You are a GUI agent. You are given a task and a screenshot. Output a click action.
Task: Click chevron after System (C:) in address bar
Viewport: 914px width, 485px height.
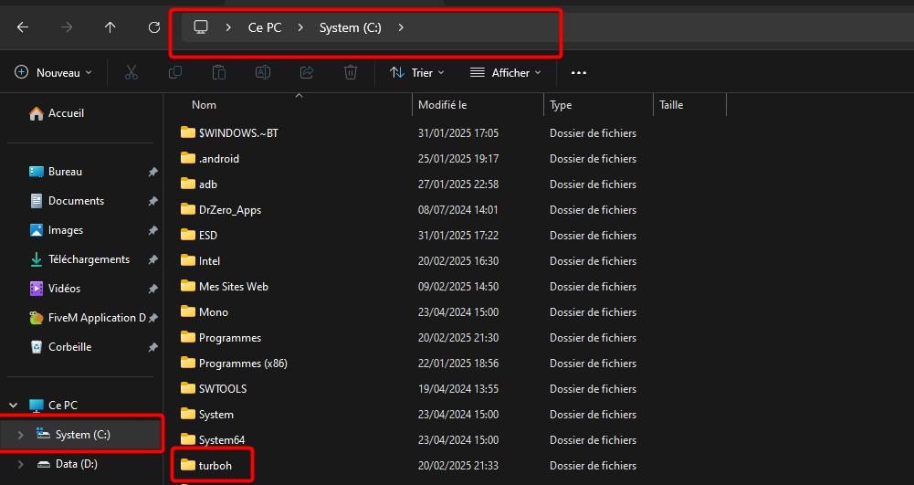click(x=401, y=27)
